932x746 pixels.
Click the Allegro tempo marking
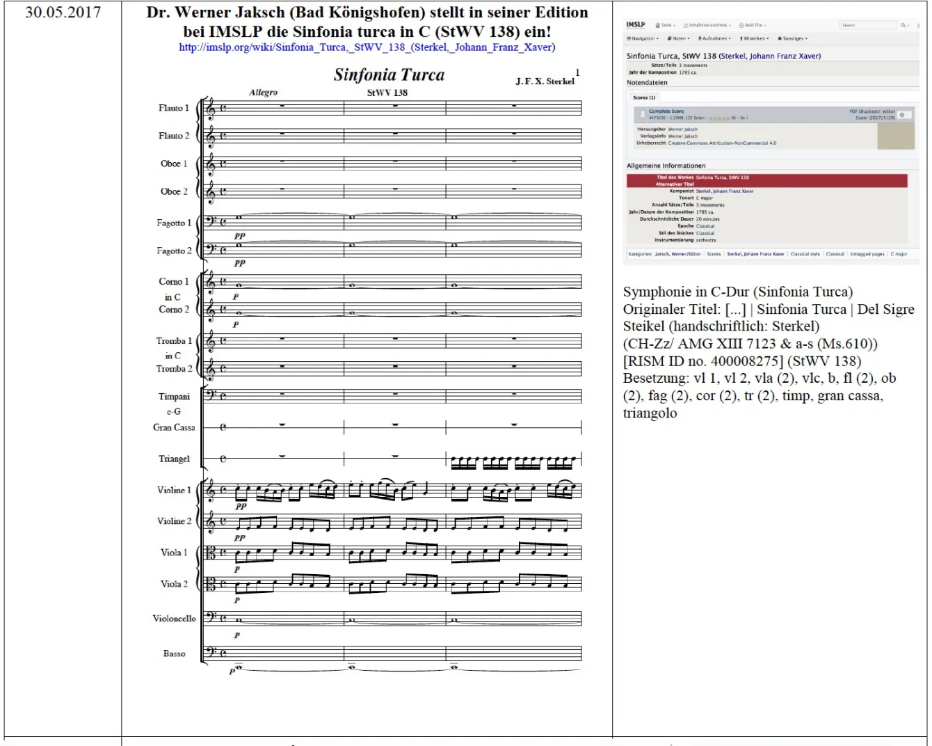coord(263,93)
